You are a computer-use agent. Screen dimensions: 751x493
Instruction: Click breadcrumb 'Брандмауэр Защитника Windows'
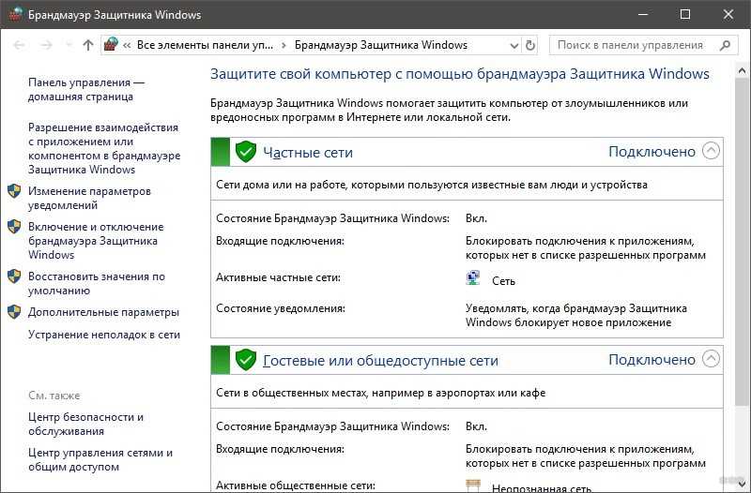click(381, 45)
